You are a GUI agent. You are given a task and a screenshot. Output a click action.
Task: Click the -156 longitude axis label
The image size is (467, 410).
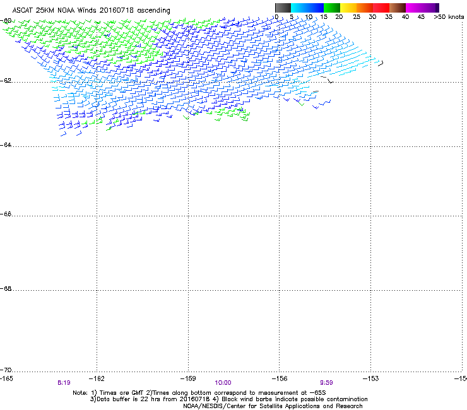point(280,378)
